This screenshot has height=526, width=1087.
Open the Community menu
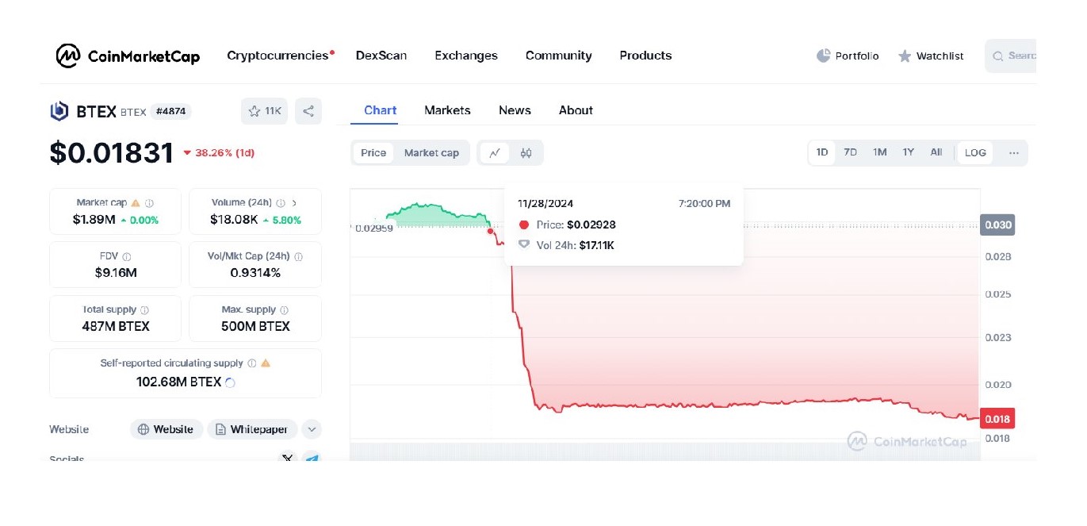[x=559, y=56]
